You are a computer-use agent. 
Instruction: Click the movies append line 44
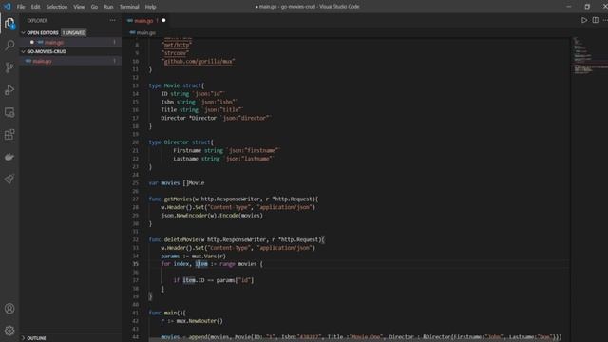pos(361,337)
